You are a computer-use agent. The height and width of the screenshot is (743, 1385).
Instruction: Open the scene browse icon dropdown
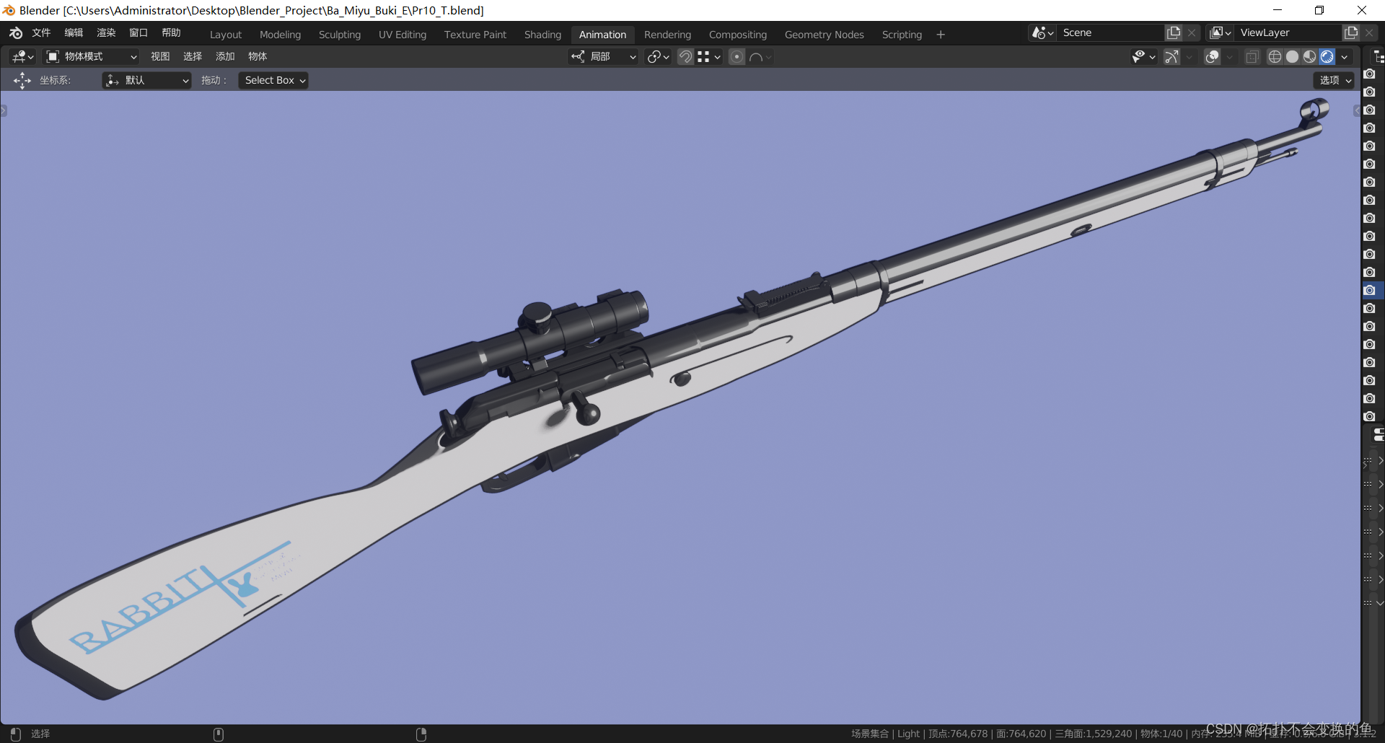pyautogui.click(x=1043, y=32)
